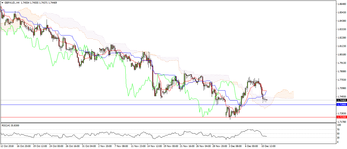Click price scale value 1.84380
Screen dimensions: 347x149
[x=341, y=21]
